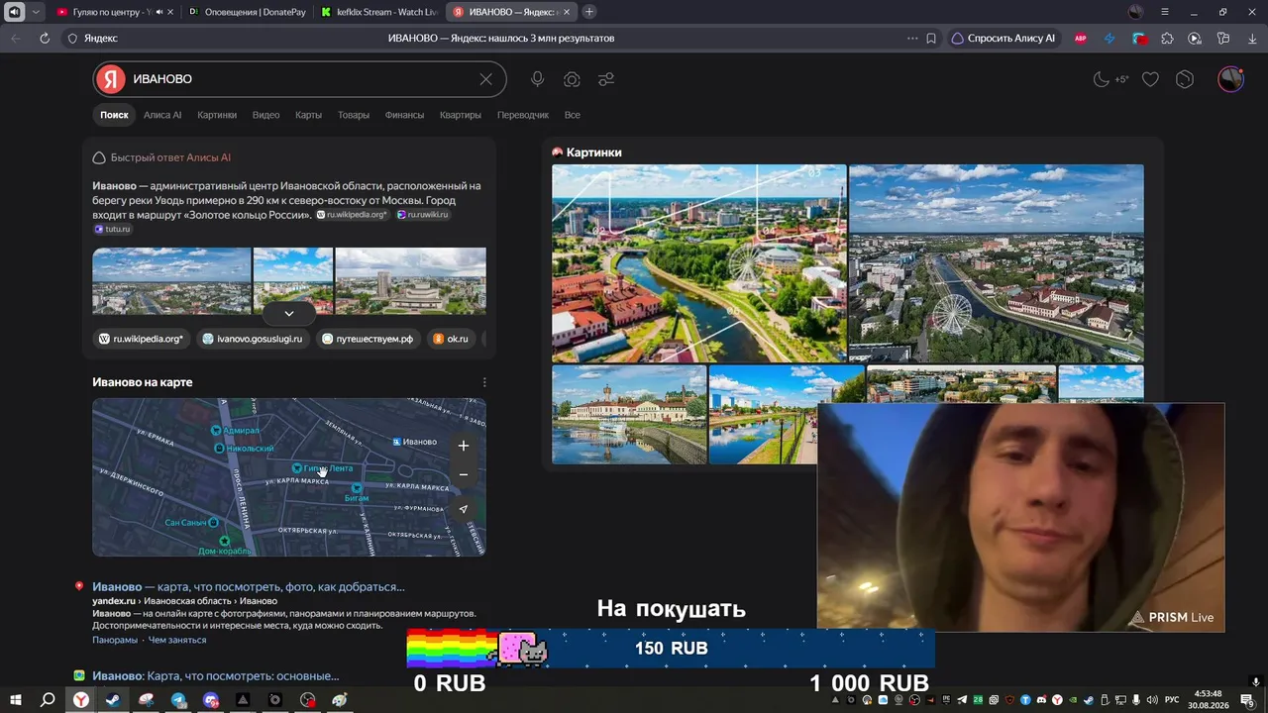
Task: Open the Windows notification center
Action: [1247, 700]
